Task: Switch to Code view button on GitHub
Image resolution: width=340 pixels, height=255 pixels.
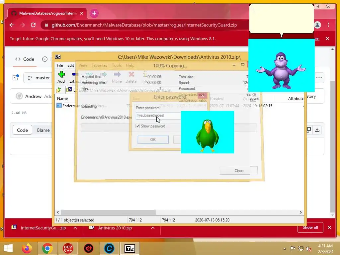Action: coord(22,130)
